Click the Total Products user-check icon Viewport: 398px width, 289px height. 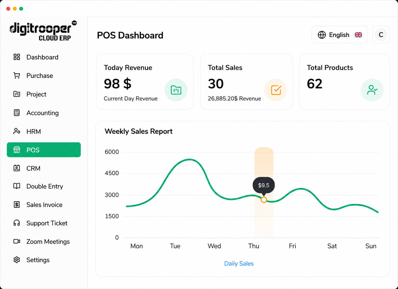tap(372, 90)
